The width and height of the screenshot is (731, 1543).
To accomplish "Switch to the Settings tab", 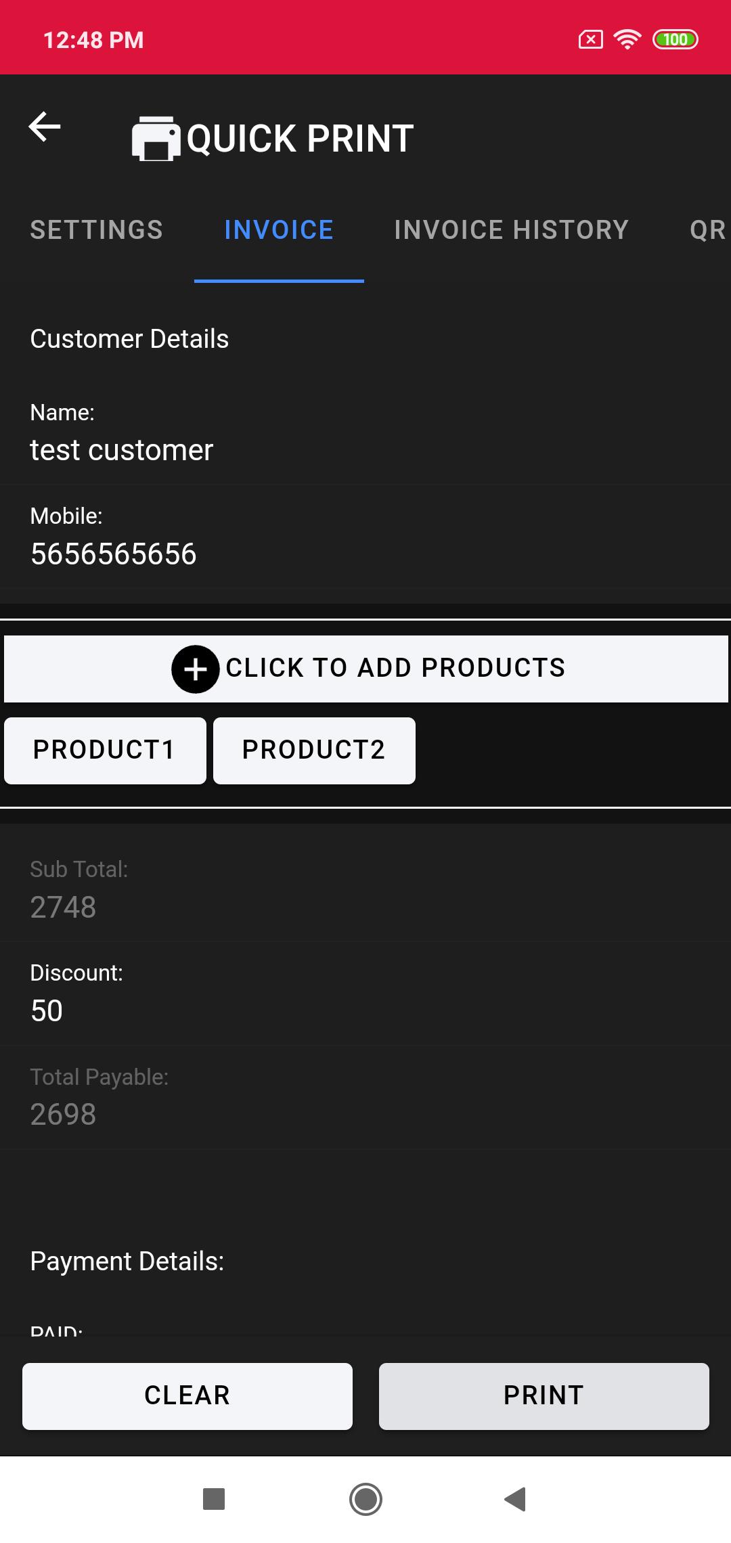I will (97, 230).
